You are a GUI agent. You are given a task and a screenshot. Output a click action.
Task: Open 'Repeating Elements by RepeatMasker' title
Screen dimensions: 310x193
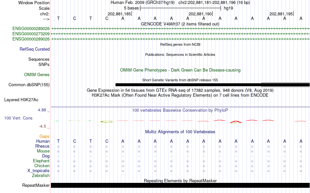pyautogui.click(x=180, y=181)
